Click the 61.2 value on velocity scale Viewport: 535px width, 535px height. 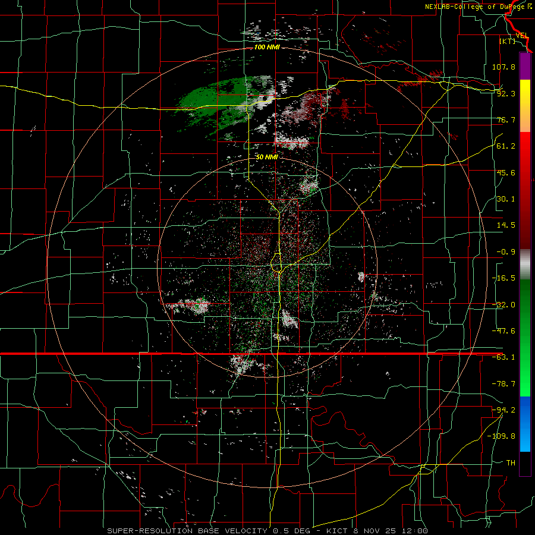pyautogui.click(x=506, y=146)
